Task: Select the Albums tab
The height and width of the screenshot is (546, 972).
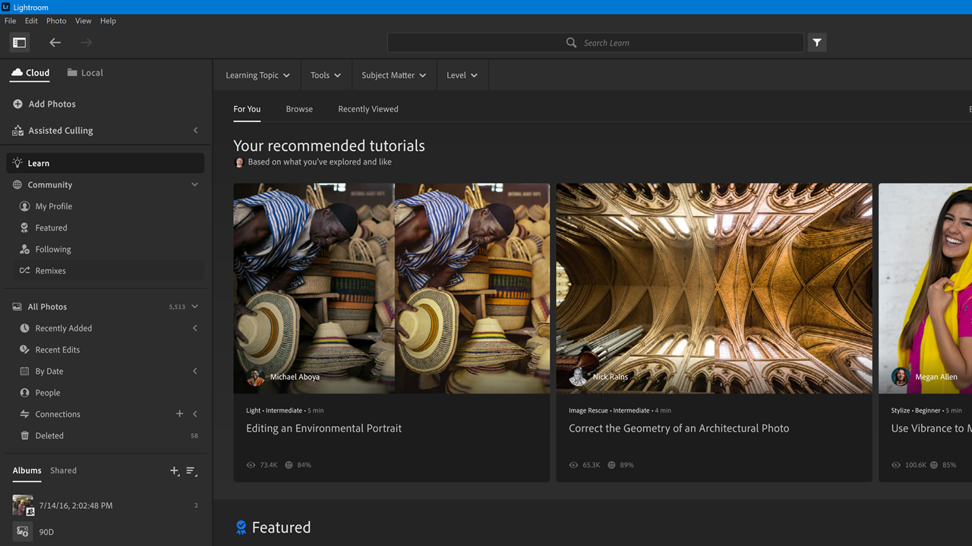Action: tap(27, 471)
